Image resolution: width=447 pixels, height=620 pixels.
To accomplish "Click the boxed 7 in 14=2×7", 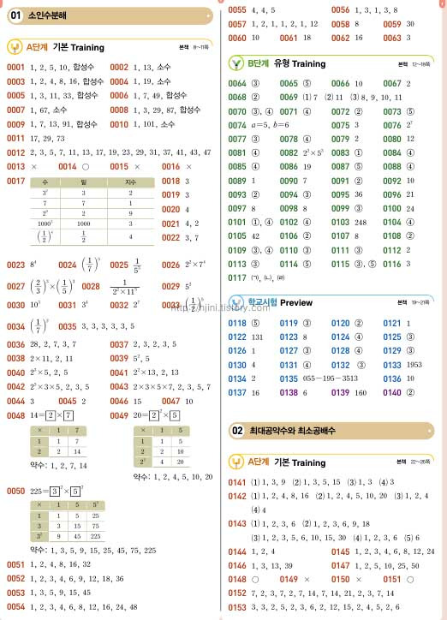I will 69,415.
